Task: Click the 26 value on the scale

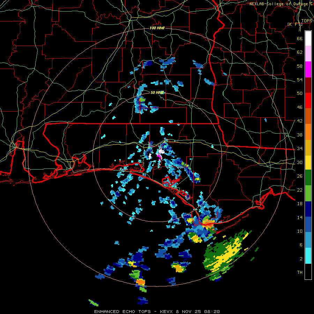Action: click(300, 176)
